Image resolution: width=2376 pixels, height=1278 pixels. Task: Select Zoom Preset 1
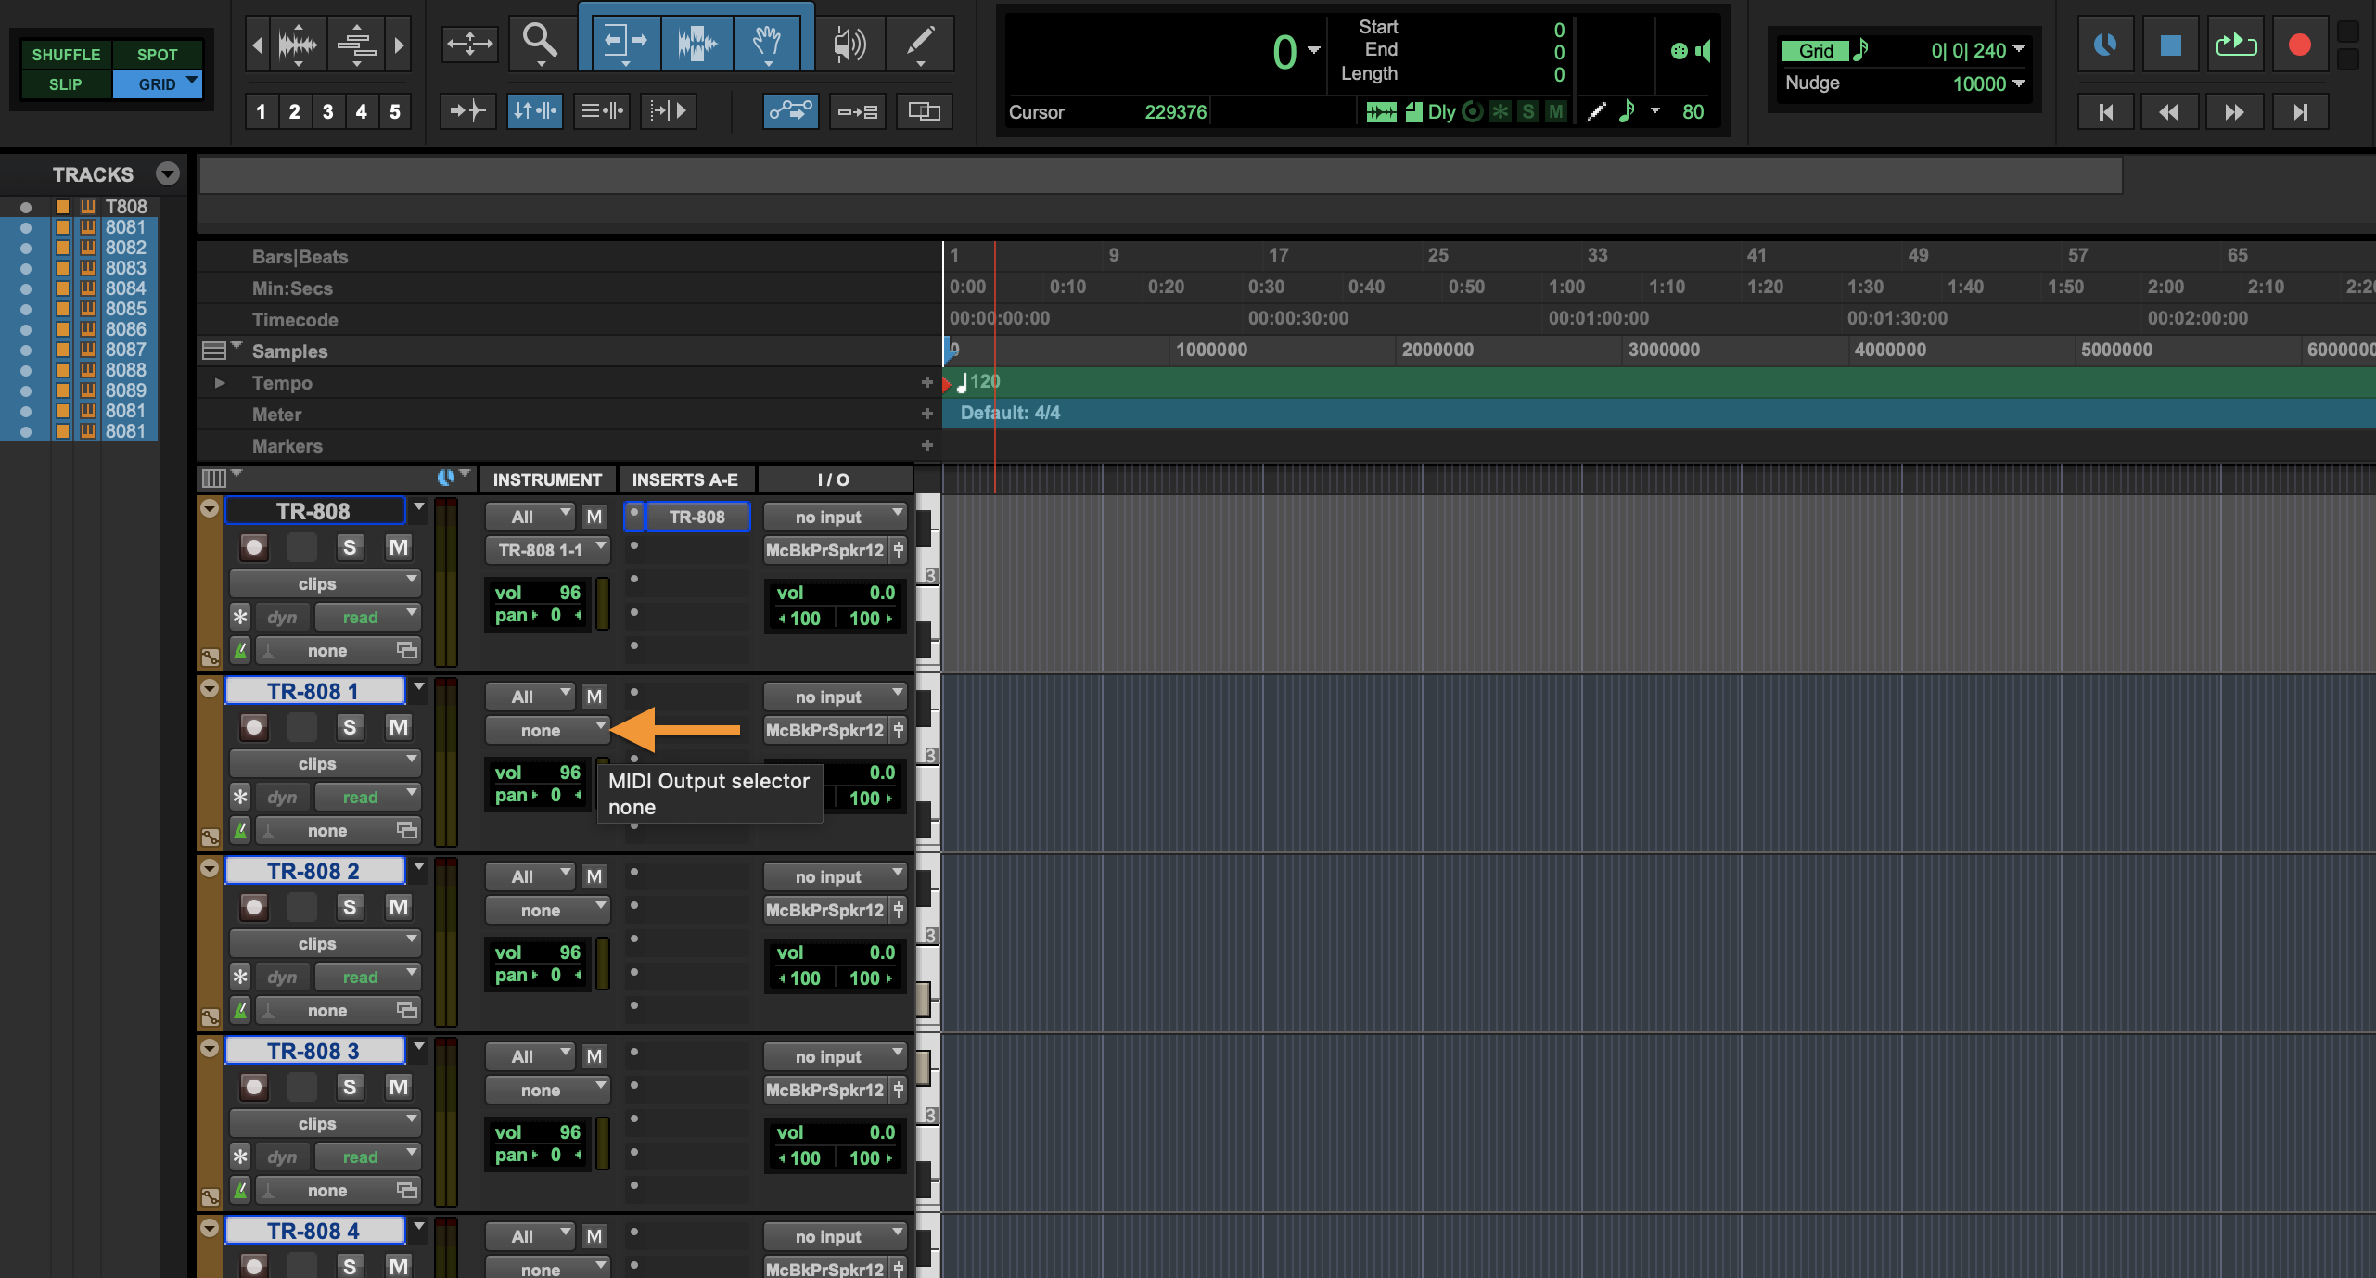[262, 111]
